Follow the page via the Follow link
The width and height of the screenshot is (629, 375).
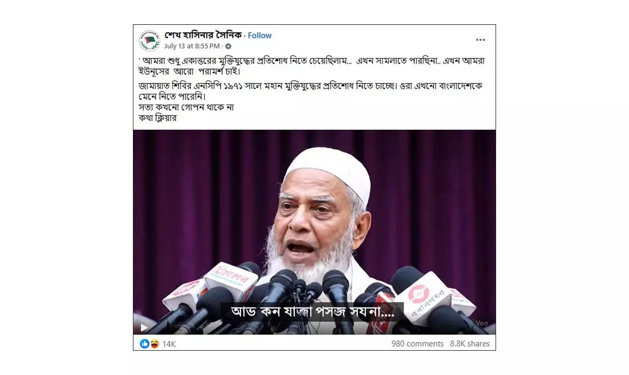click(259, 35)
